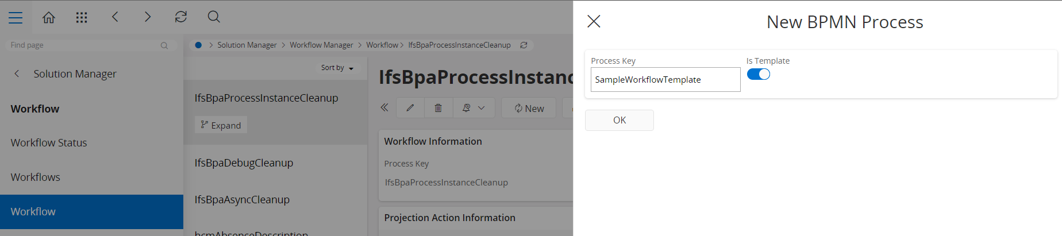Turn off the Is Template toggle
The width and height of the screenshot is (1062, 236).
coord(759,75)
